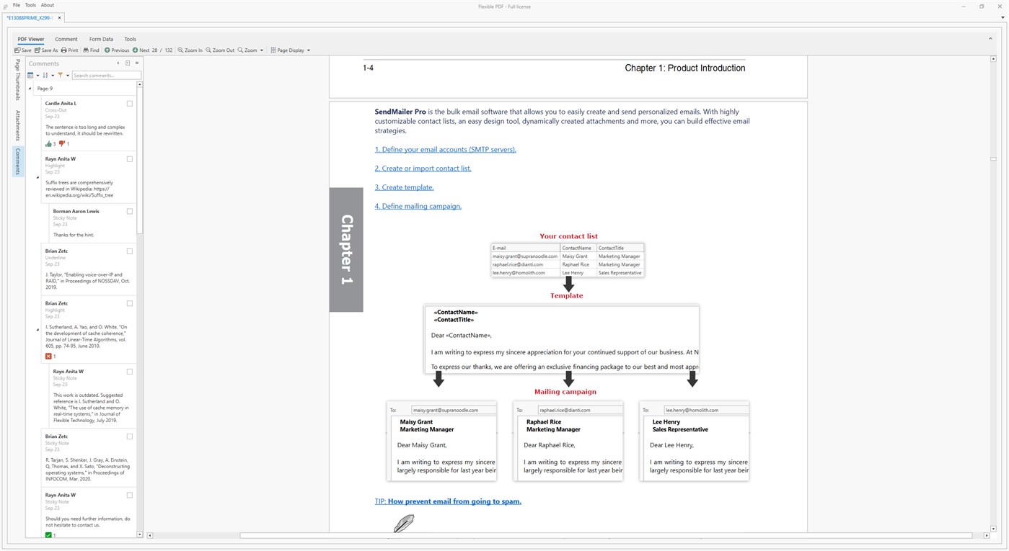Screen dimensions: 1009x551
Task: Mark the checkbox on Rayn Anita W's highlight comment
Action: point(129,158)
